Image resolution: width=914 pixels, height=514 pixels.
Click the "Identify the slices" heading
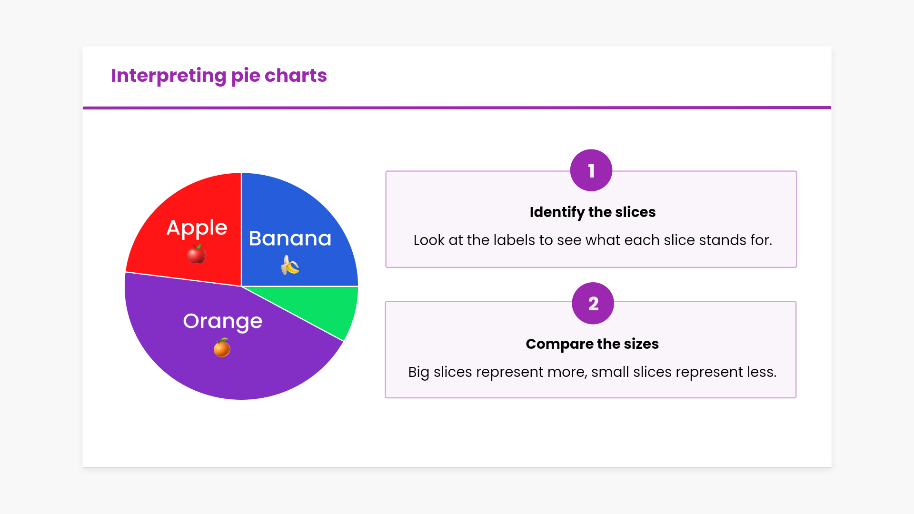pos(592,212)
